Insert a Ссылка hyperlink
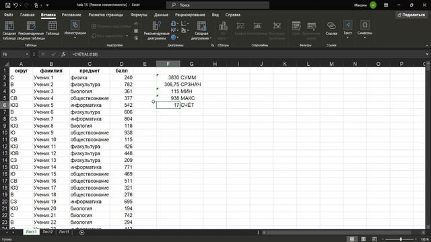The image size is (431, 242). click(x=331, y=28)
